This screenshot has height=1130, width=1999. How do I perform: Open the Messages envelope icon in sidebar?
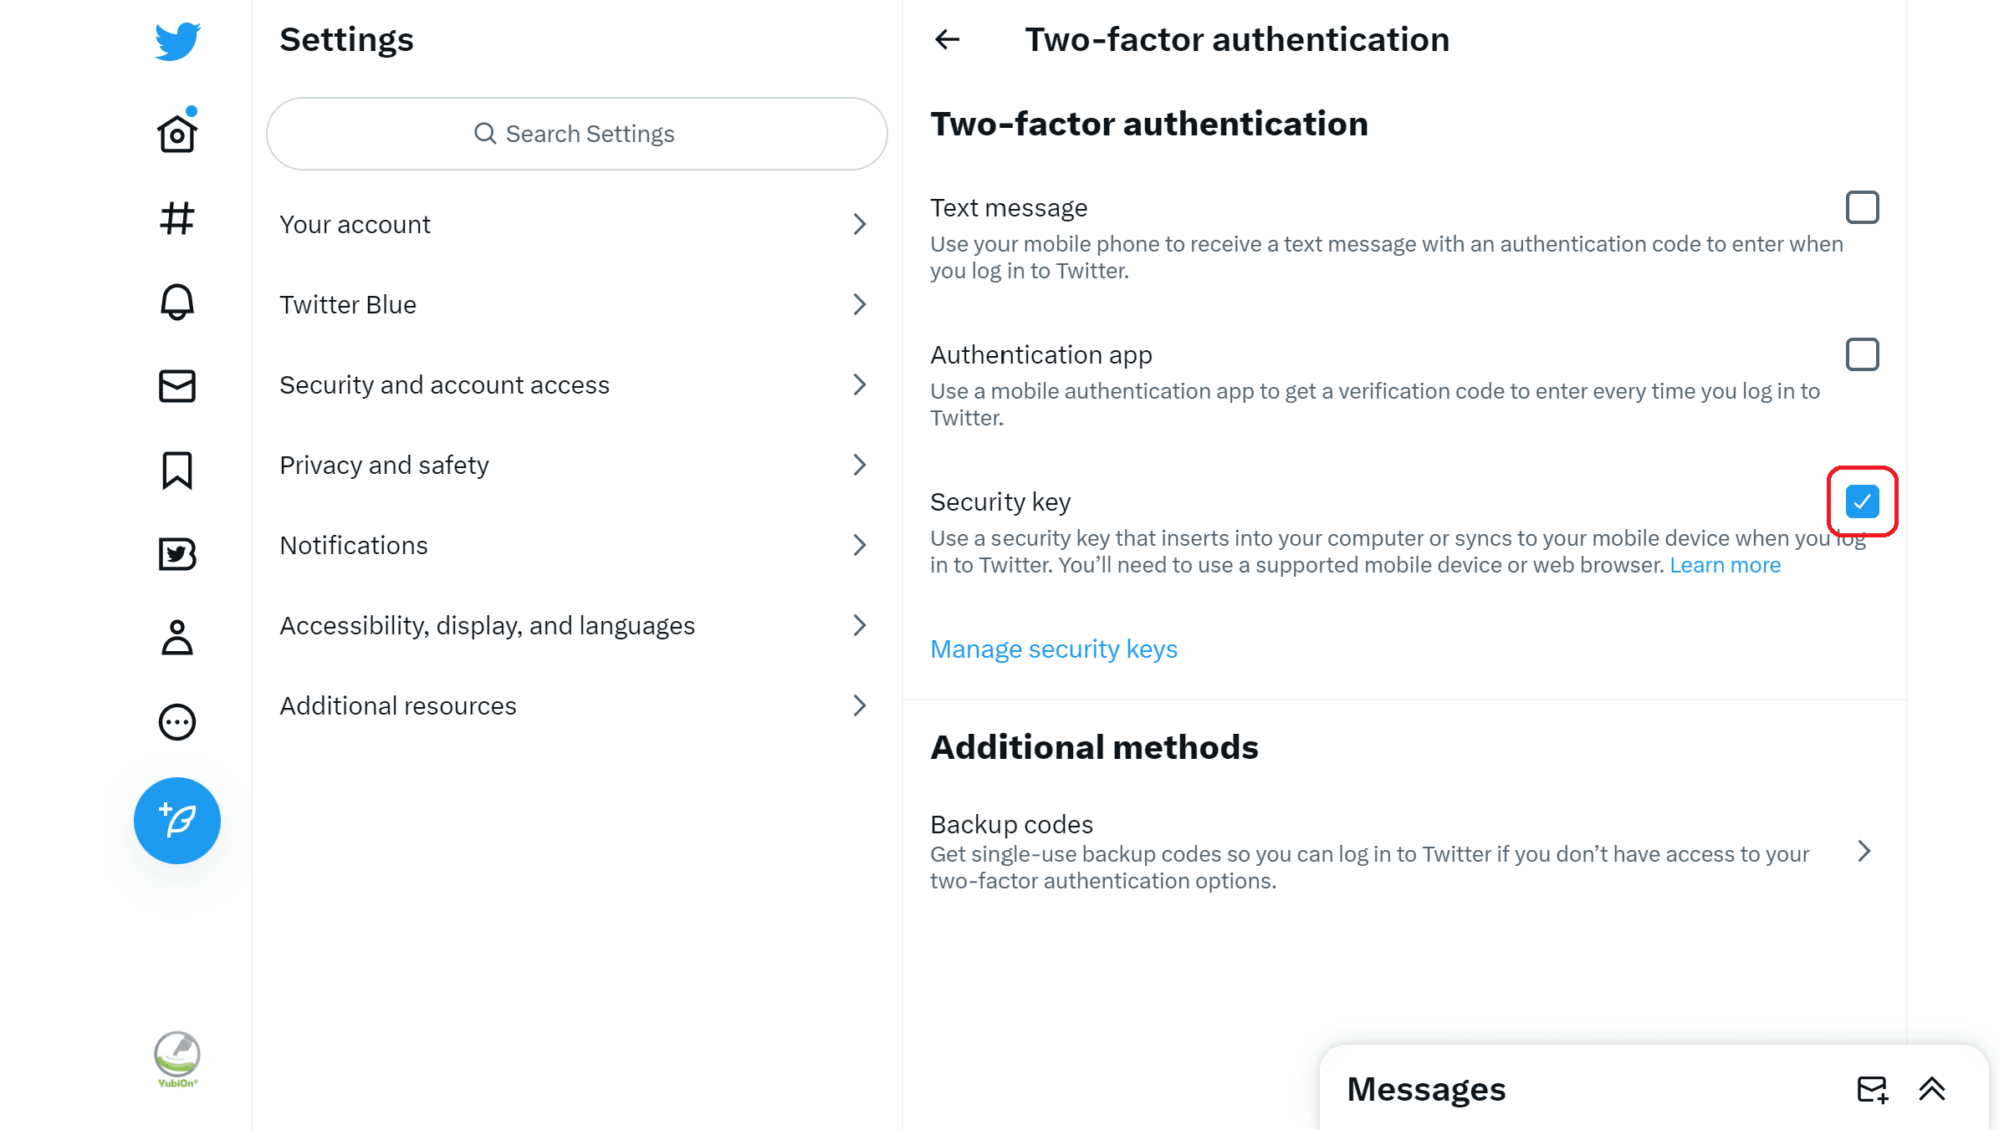[177, 386]
